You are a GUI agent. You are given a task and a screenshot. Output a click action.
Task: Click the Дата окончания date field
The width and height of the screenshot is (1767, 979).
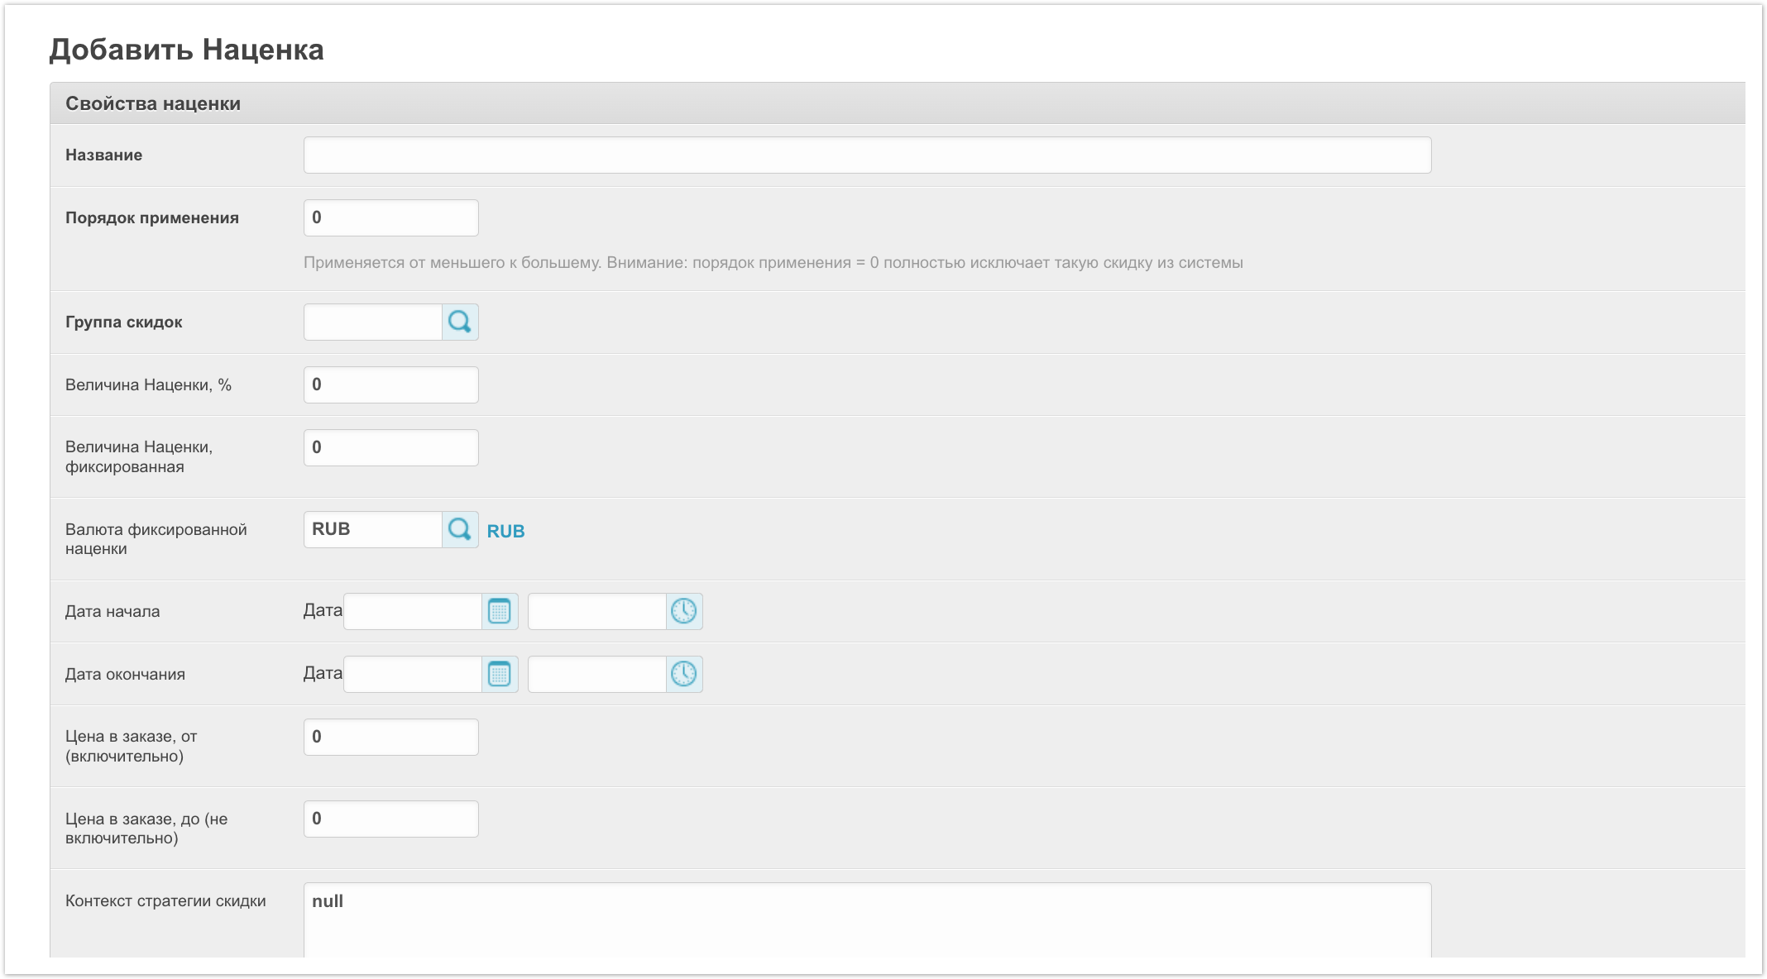point(412,674)
